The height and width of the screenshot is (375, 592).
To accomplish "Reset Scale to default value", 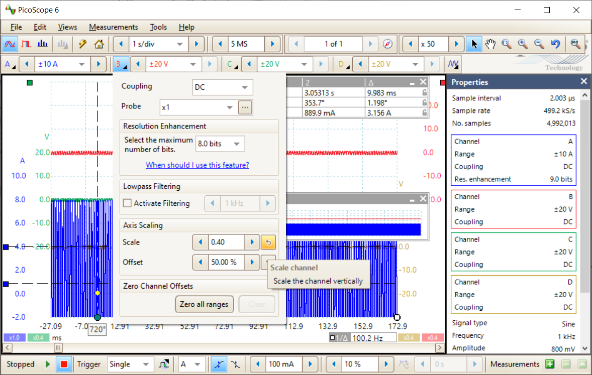I will pos(268,242).
